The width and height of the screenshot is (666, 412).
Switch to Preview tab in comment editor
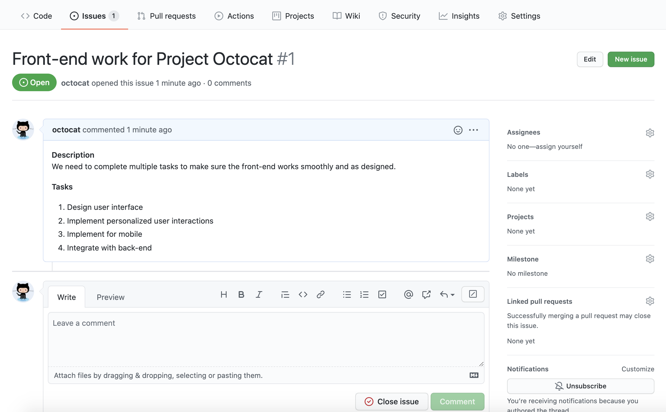(x=110, y=297)
